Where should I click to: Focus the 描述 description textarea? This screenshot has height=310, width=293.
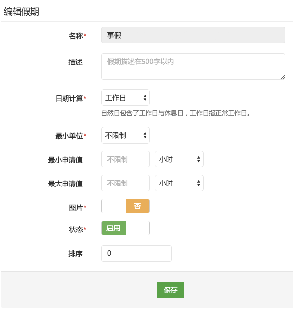click(x=193, y=66)
